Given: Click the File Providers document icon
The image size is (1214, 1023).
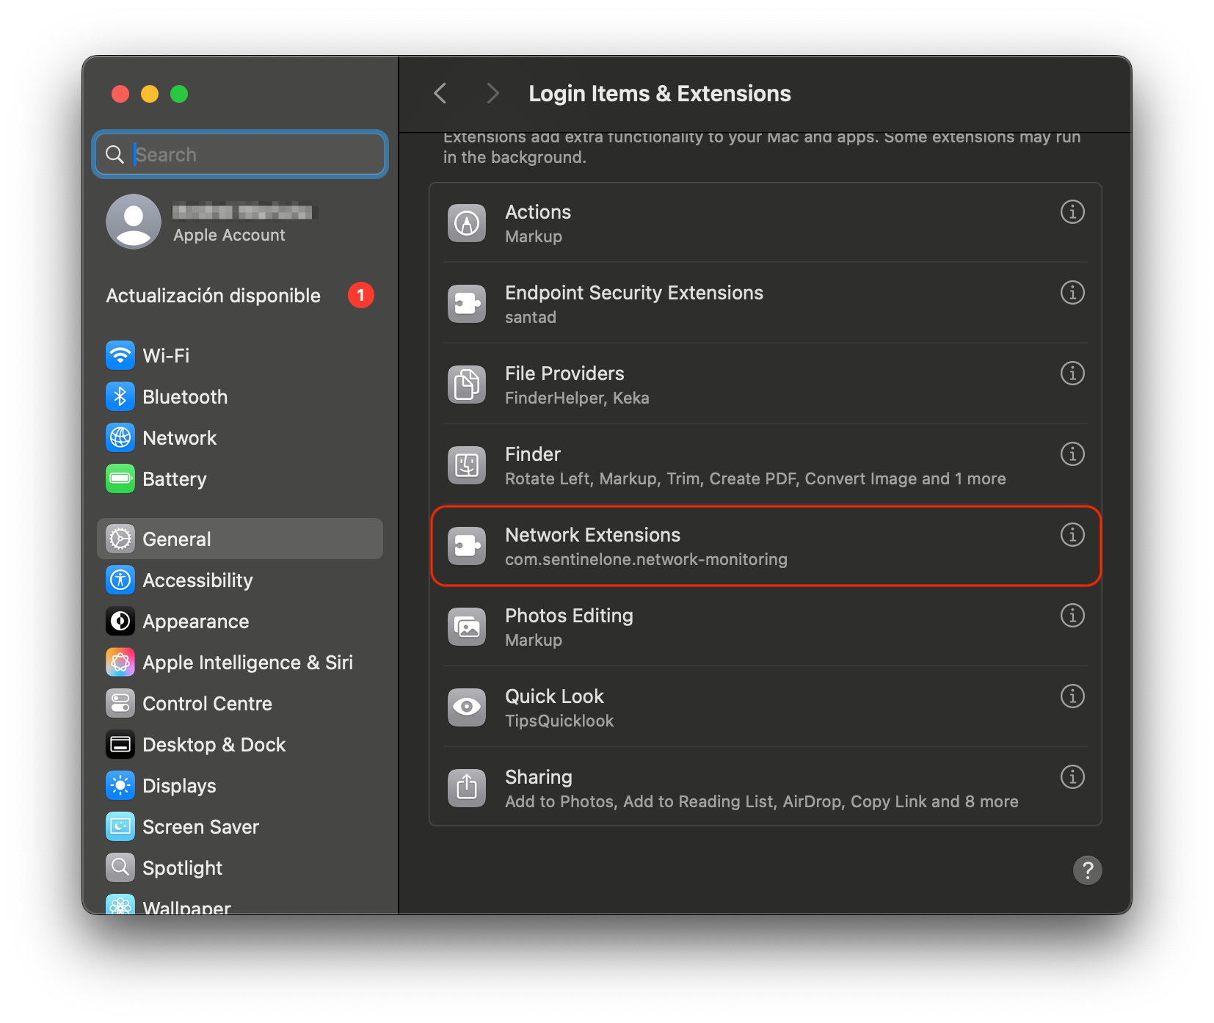Looking at the screenshot, I should point(466,384).
